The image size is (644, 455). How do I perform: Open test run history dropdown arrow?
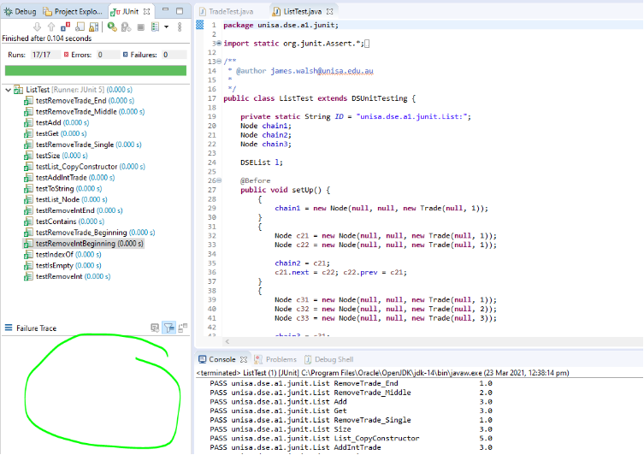tap(166, 27)
